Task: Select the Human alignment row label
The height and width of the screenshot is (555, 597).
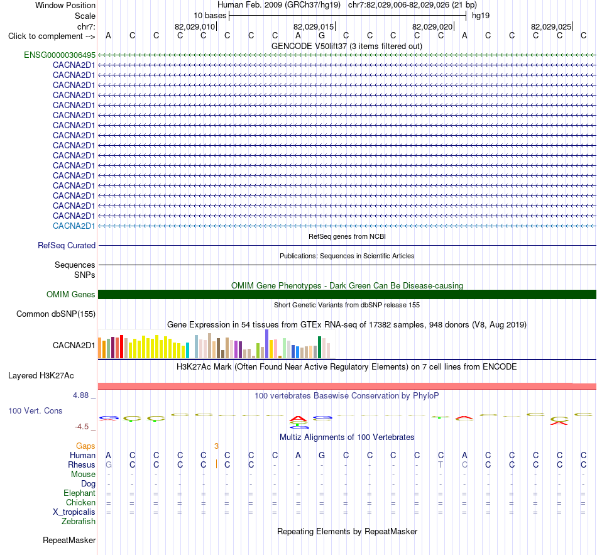Action: tap(82, 455)
